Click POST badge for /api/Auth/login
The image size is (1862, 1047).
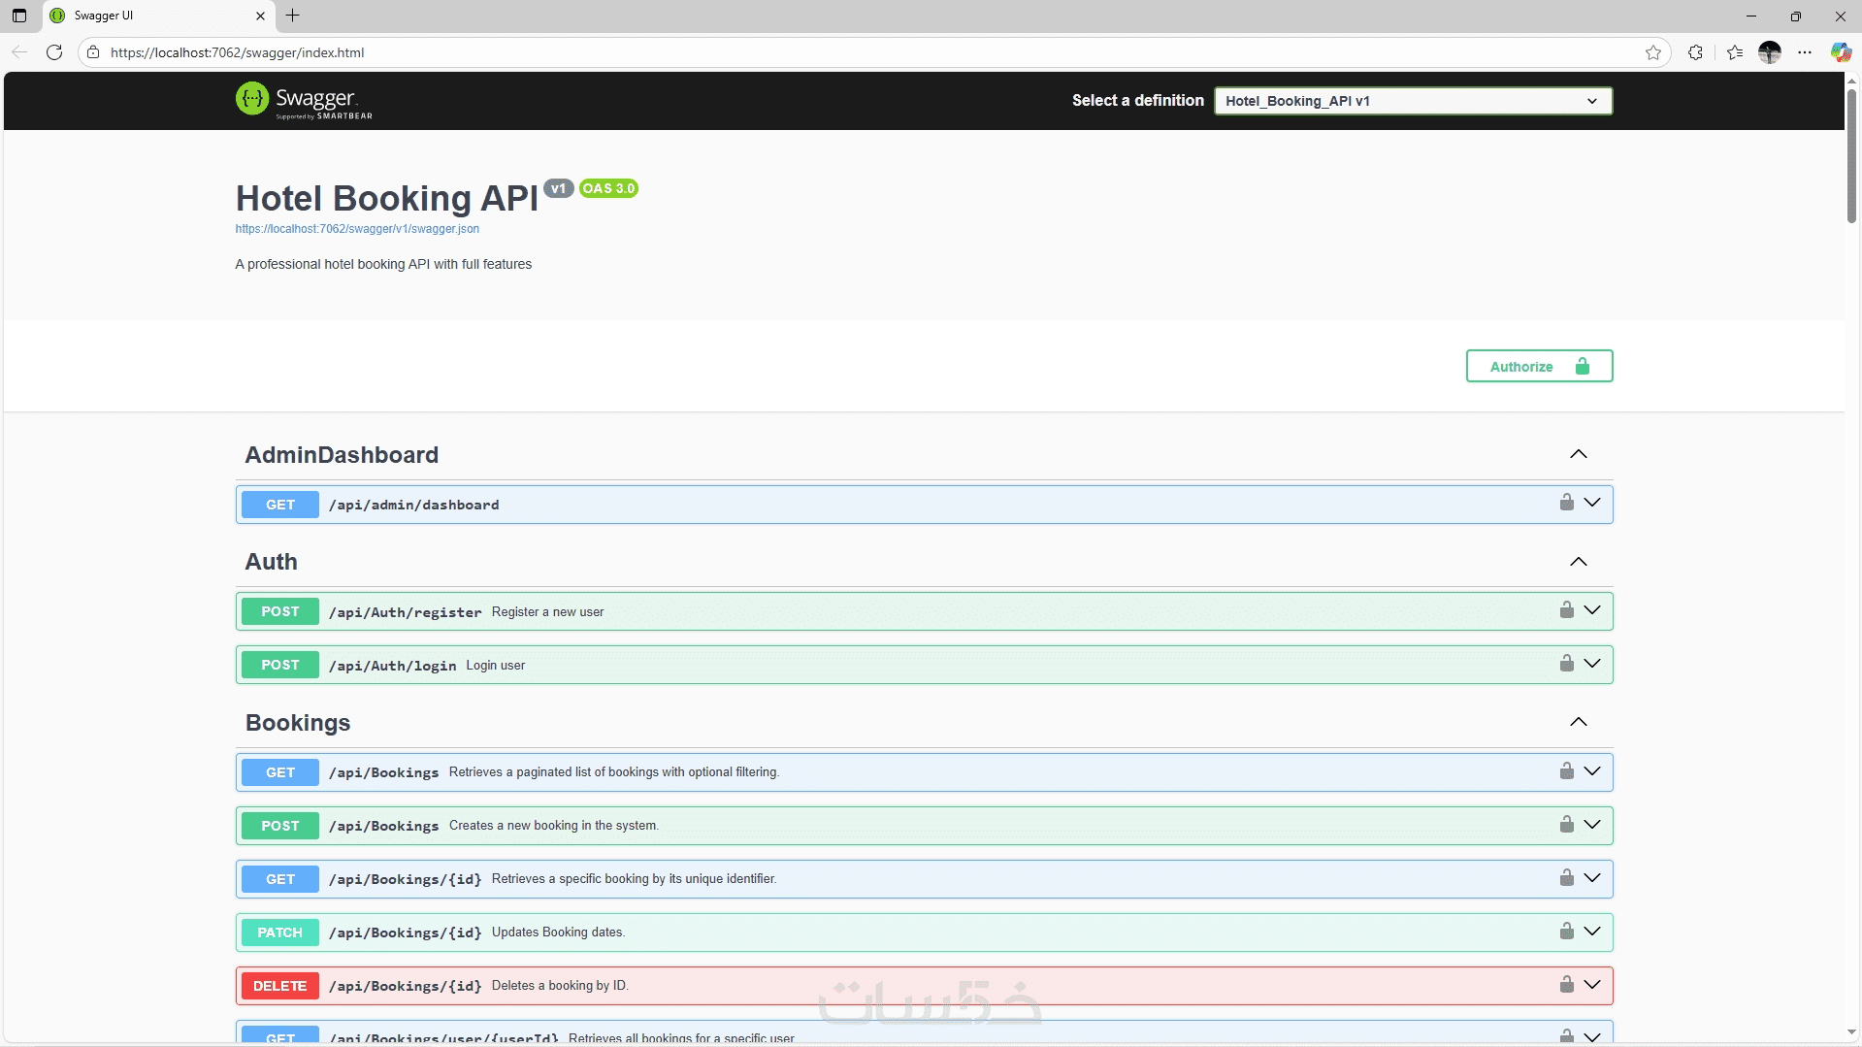(279, 665)
